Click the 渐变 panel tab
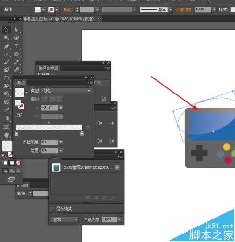Screen dimensions: 235x242 pos(20,83)
